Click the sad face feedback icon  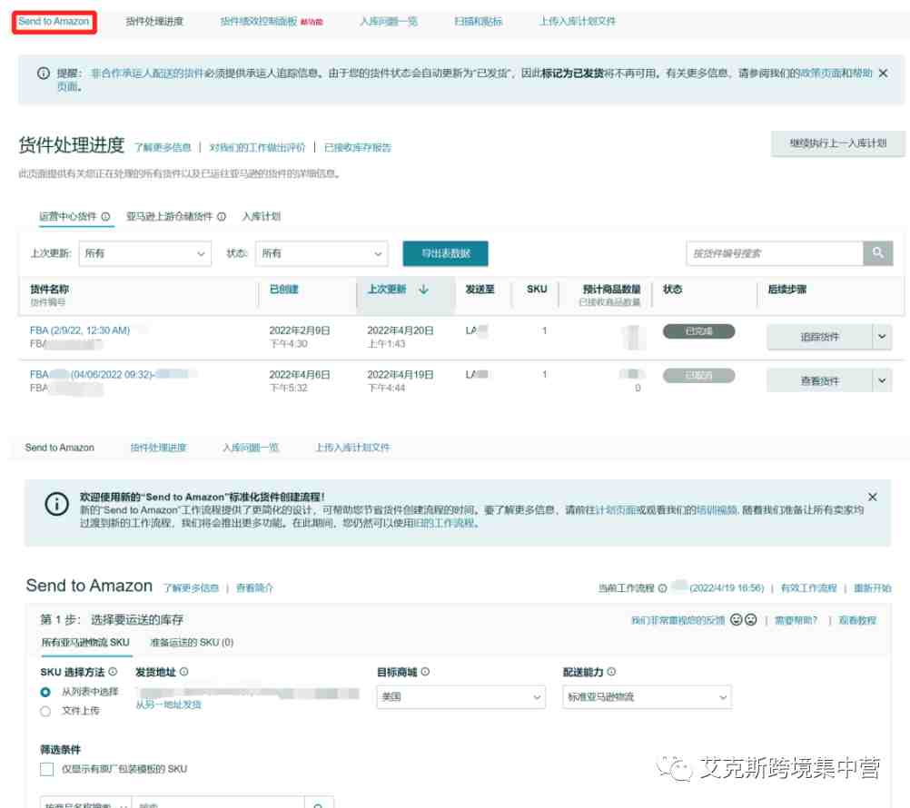750,619
